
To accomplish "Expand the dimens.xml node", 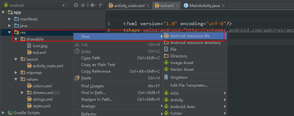I will [22, 93].
